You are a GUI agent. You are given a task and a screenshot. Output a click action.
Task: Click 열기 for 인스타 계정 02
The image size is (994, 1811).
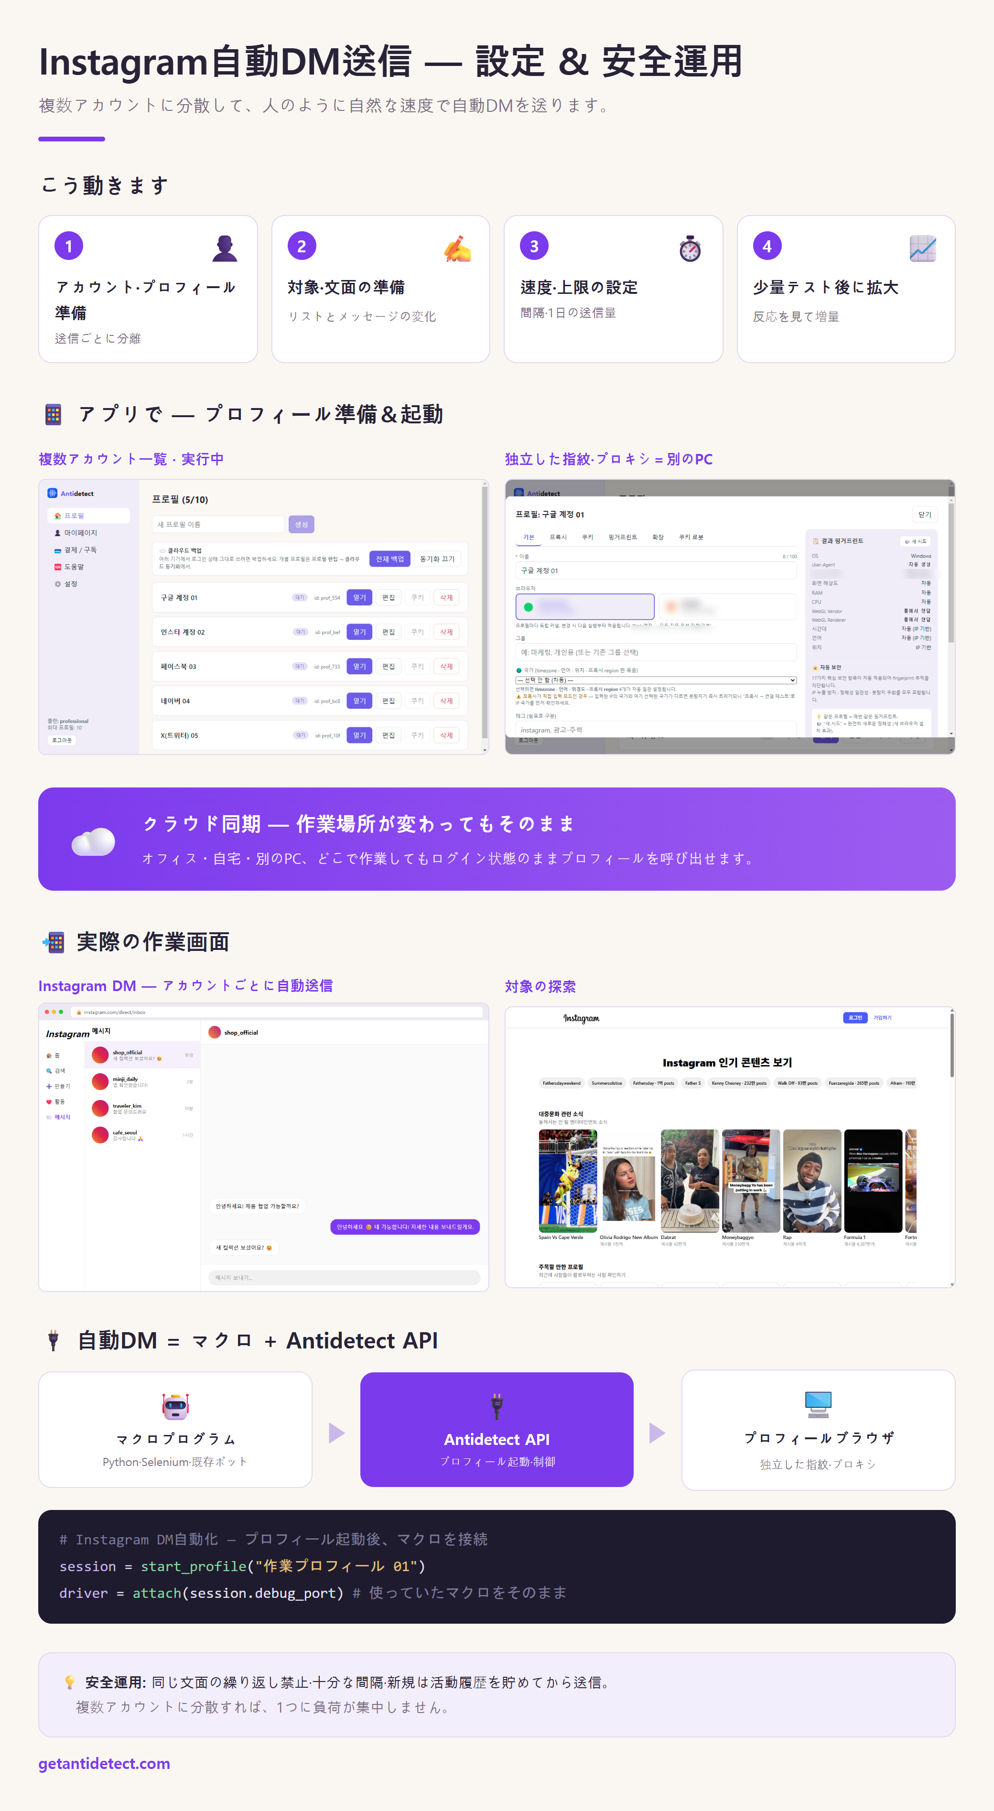point(359,632)
